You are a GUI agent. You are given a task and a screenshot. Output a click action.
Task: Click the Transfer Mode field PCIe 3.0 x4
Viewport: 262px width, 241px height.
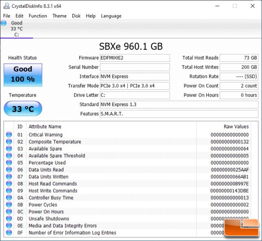[135, 86]
